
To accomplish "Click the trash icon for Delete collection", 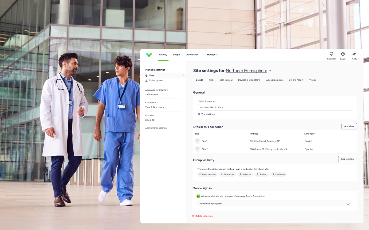I will tap(193, 216).
